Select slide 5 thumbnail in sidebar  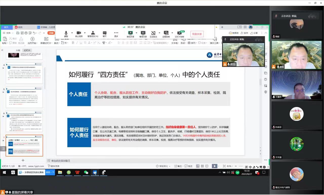tap(24, 97)
